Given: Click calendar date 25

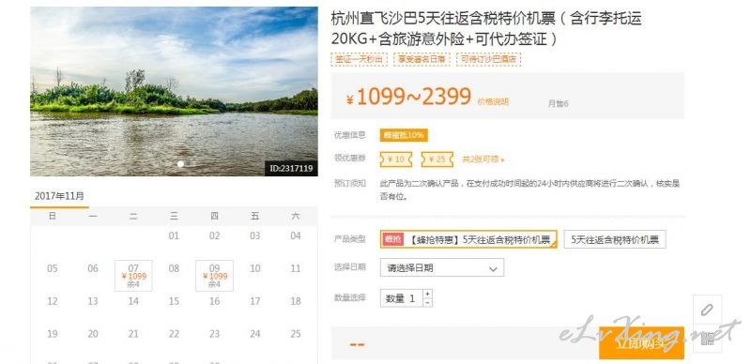Looking at the screenshot, I should [296, 334].
